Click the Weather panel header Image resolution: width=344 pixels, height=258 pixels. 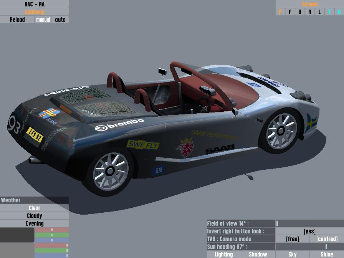(x=34, y=200)
